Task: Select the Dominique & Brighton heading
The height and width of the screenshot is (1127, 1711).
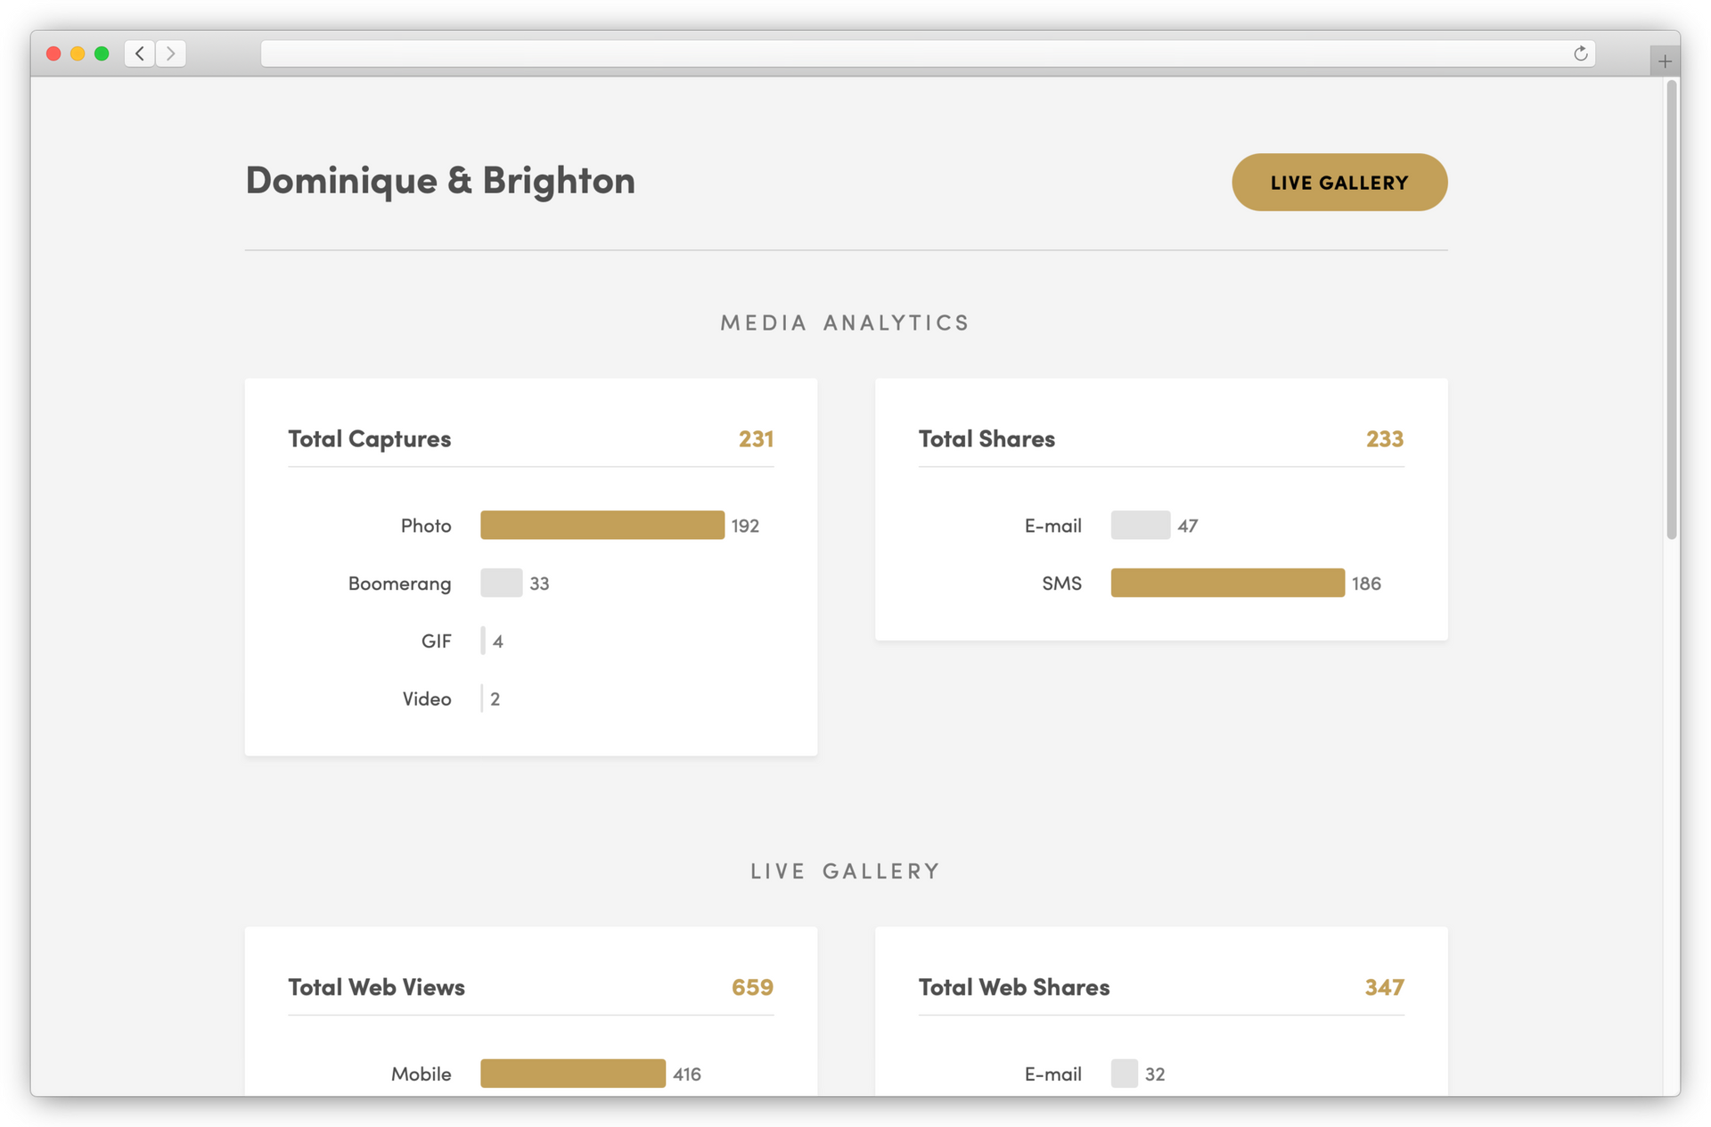Action: pos(440,181)
